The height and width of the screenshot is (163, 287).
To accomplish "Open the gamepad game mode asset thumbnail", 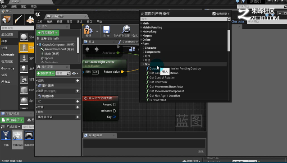I will 29,136.
